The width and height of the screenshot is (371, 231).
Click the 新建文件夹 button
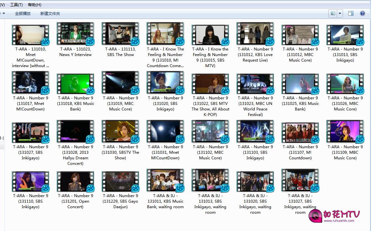[50, 13]
